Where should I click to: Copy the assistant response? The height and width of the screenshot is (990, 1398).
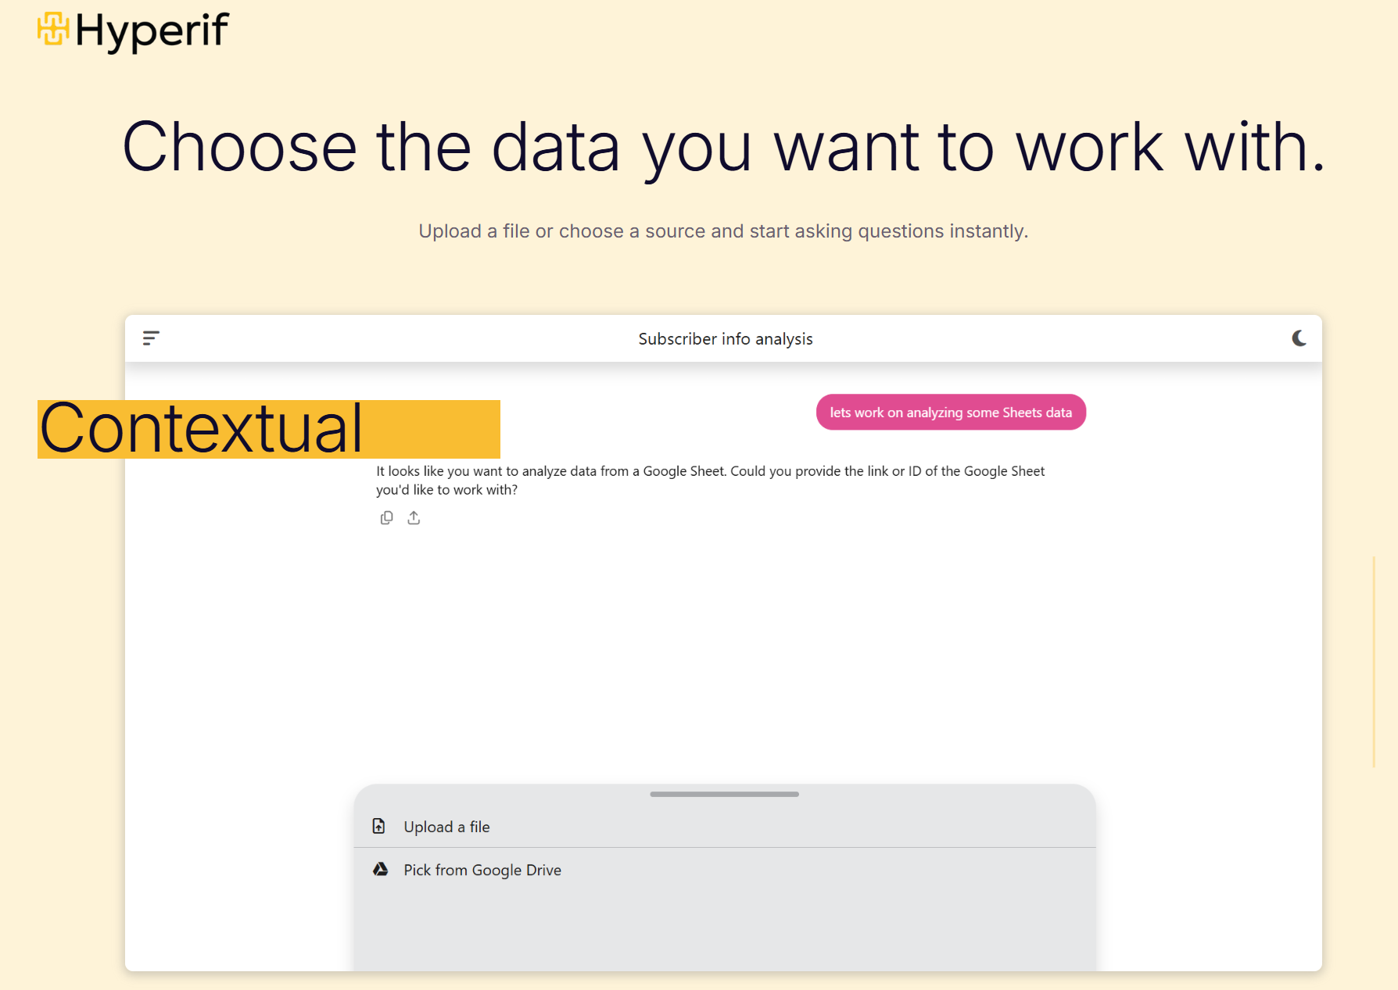[x=386, y=518]
